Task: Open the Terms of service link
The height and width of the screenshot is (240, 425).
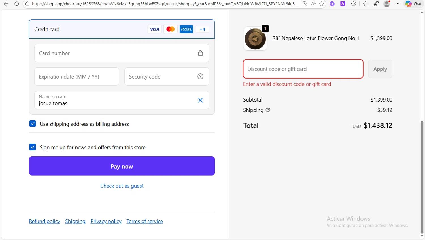Action: pyautogui.click(x=145, y=221)
